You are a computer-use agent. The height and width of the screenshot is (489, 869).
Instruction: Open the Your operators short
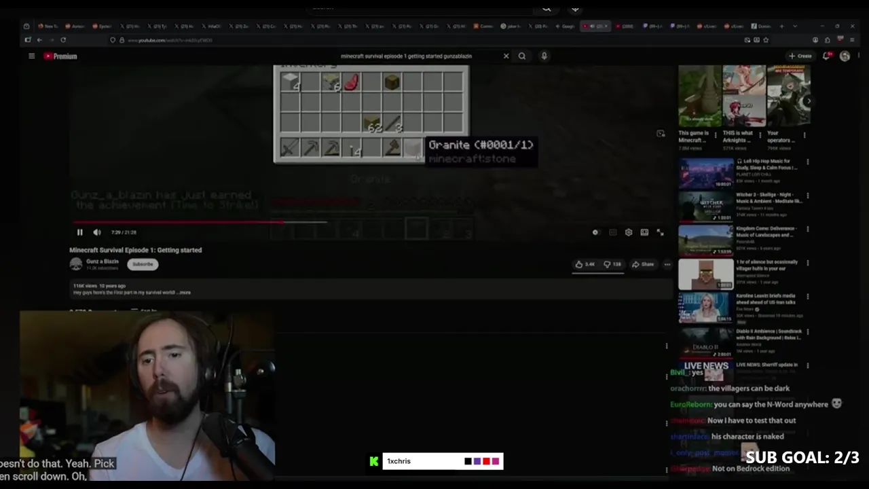click(788, 96)
